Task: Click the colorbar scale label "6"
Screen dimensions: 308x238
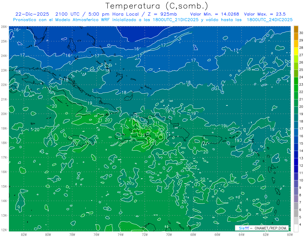Action: [x=300, y=210]
